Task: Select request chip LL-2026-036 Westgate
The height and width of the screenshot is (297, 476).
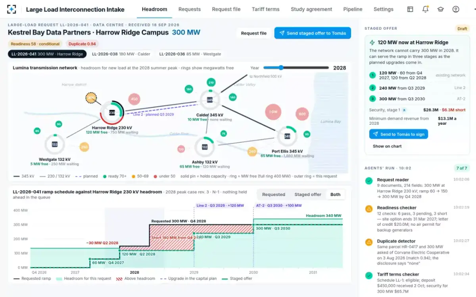Action: point(190,54)
